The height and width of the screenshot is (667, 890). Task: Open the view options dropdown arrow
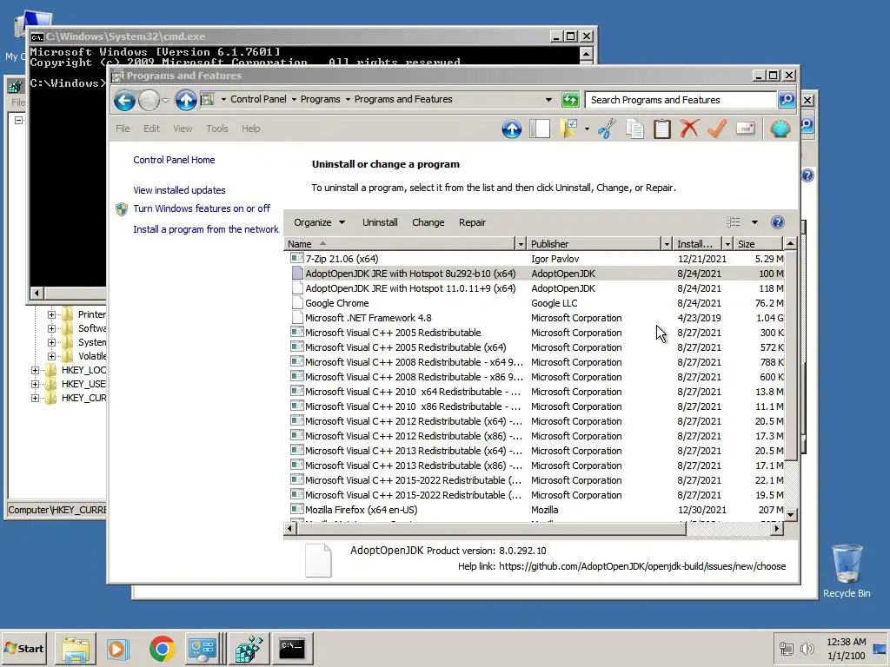click(754, 222)
